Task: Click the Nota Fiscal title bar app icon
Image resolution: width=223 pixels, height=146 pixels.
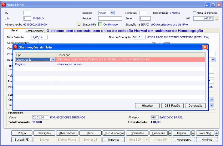Action: pos(3,5)
